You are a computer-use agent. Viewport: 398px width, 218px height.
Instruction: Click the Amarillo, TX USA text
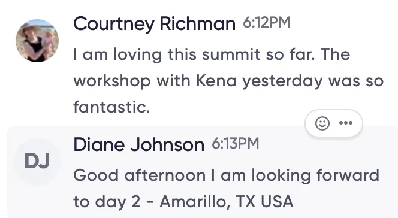pos(227,201)
